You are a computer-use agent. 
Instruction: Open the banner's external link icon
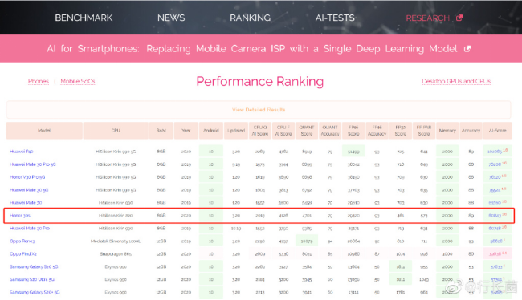pos(467,49)
